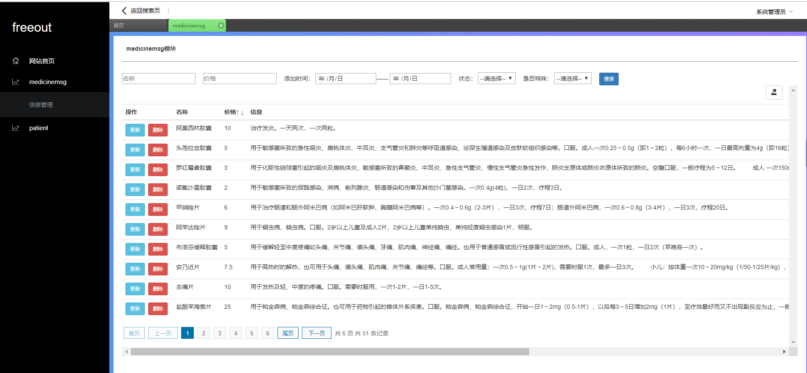Open 信息管理 submenu item
Screen dimensions: 807x373
[x=41, y=105]
